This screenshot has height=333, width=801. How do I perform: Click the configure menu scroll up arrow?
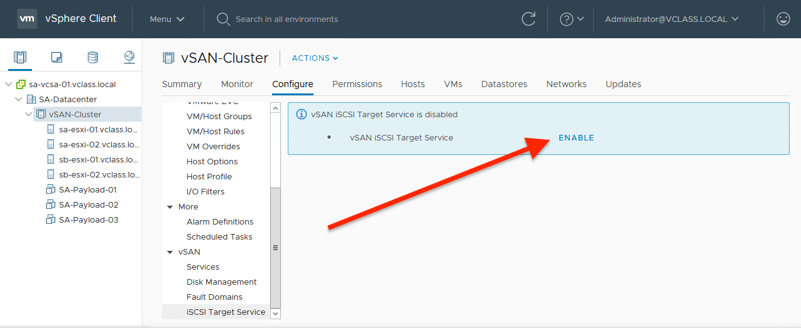click(275, 108)
